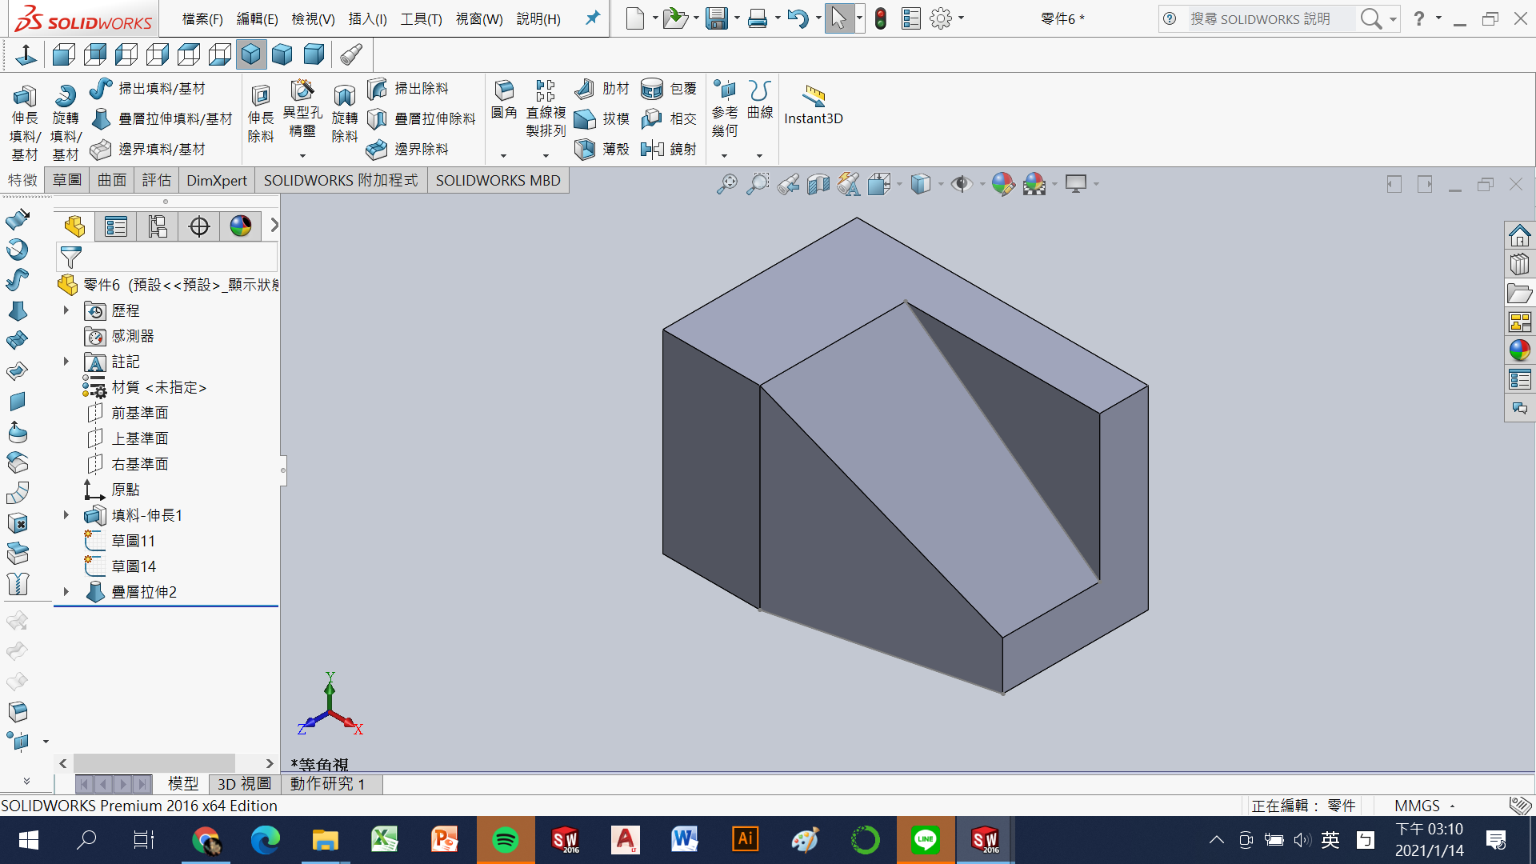Expand the 填料-伸長1 feature tree node
1536x864 pixels.
coord(66,515)
